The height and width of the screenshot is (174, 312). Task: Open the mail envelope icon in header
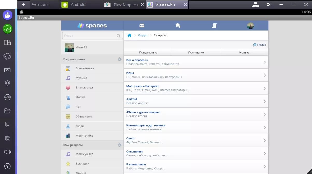point(142,26)
